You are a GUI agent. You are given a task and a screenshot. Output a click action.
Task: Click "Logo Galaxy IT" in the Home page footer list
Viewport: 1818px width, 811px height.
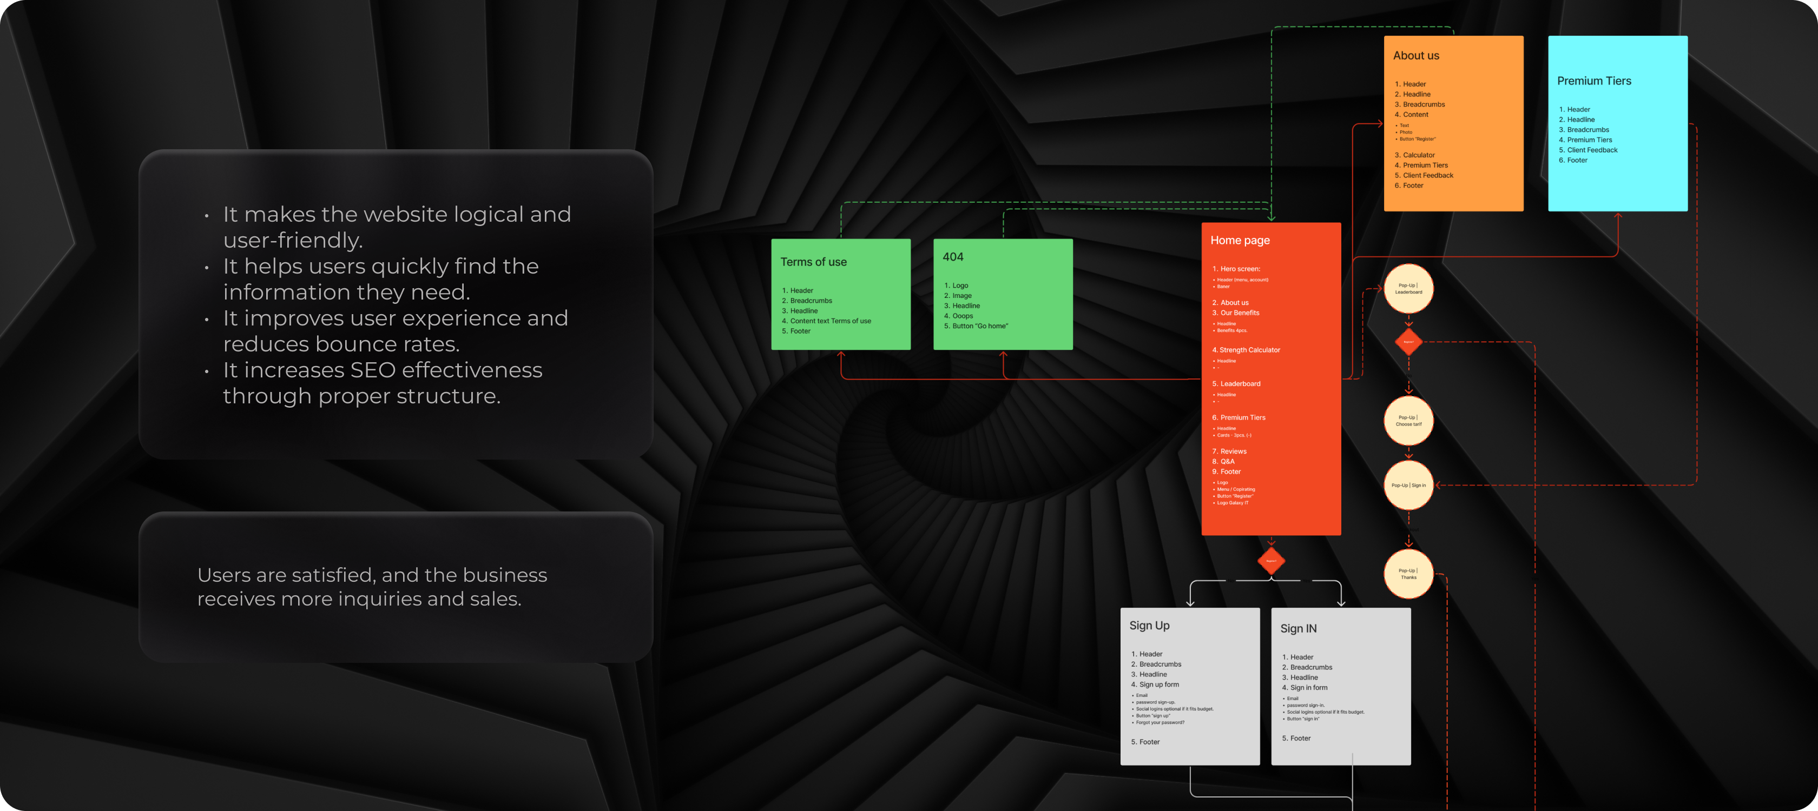tap(1231, 503)
